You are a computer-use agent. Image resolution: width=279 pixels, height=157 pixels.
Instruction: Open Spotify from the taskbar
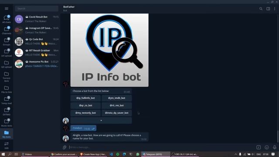[x=118, y=154]
